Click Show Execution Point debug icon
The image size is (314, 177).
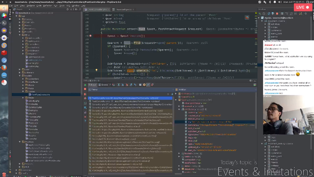tap(114, 85)
